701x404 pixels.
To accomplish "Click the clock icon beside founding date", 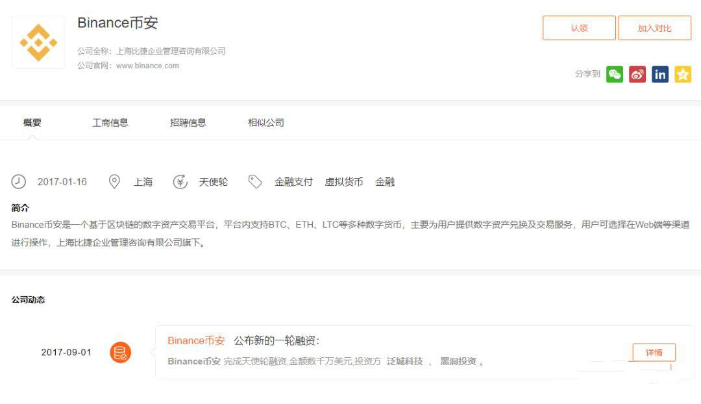I will coord(19,182).
